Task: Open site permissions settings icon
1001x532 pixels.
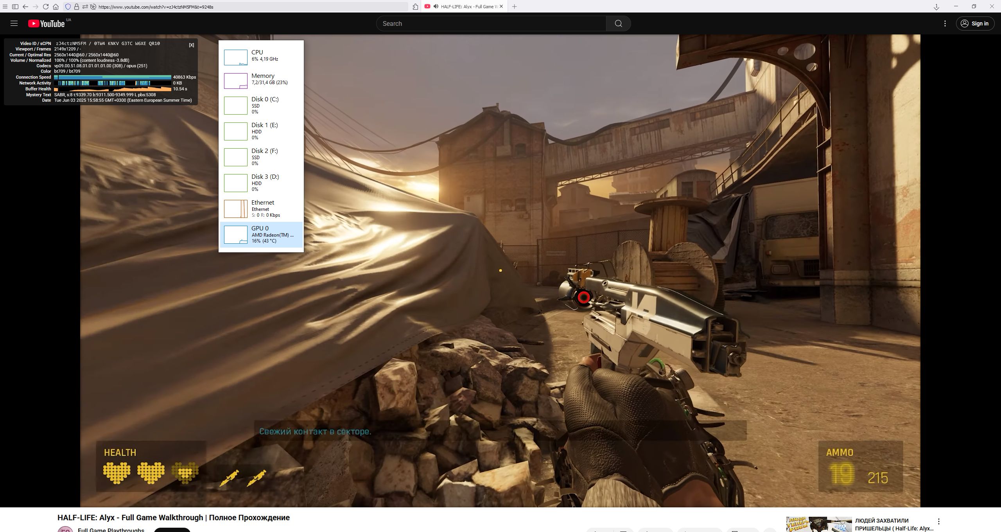Action: coord(85,7)
